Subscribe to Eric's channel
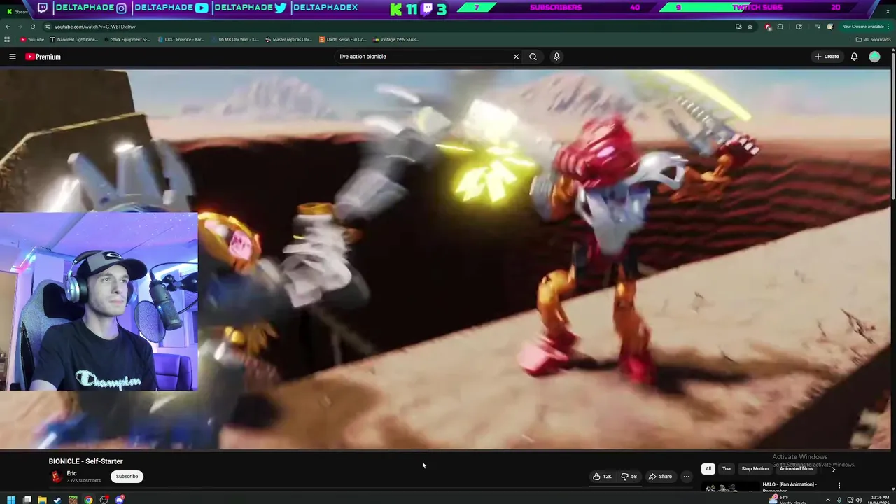 (127, 477)
